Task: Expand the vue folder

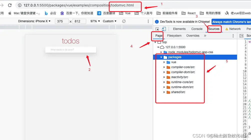Action: [x=164, y=62]
